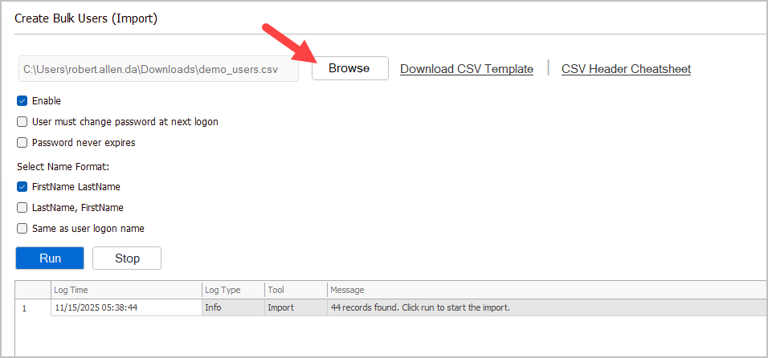Click the Tool column header
Screen dimensions: 768x358
click(295, 290)
